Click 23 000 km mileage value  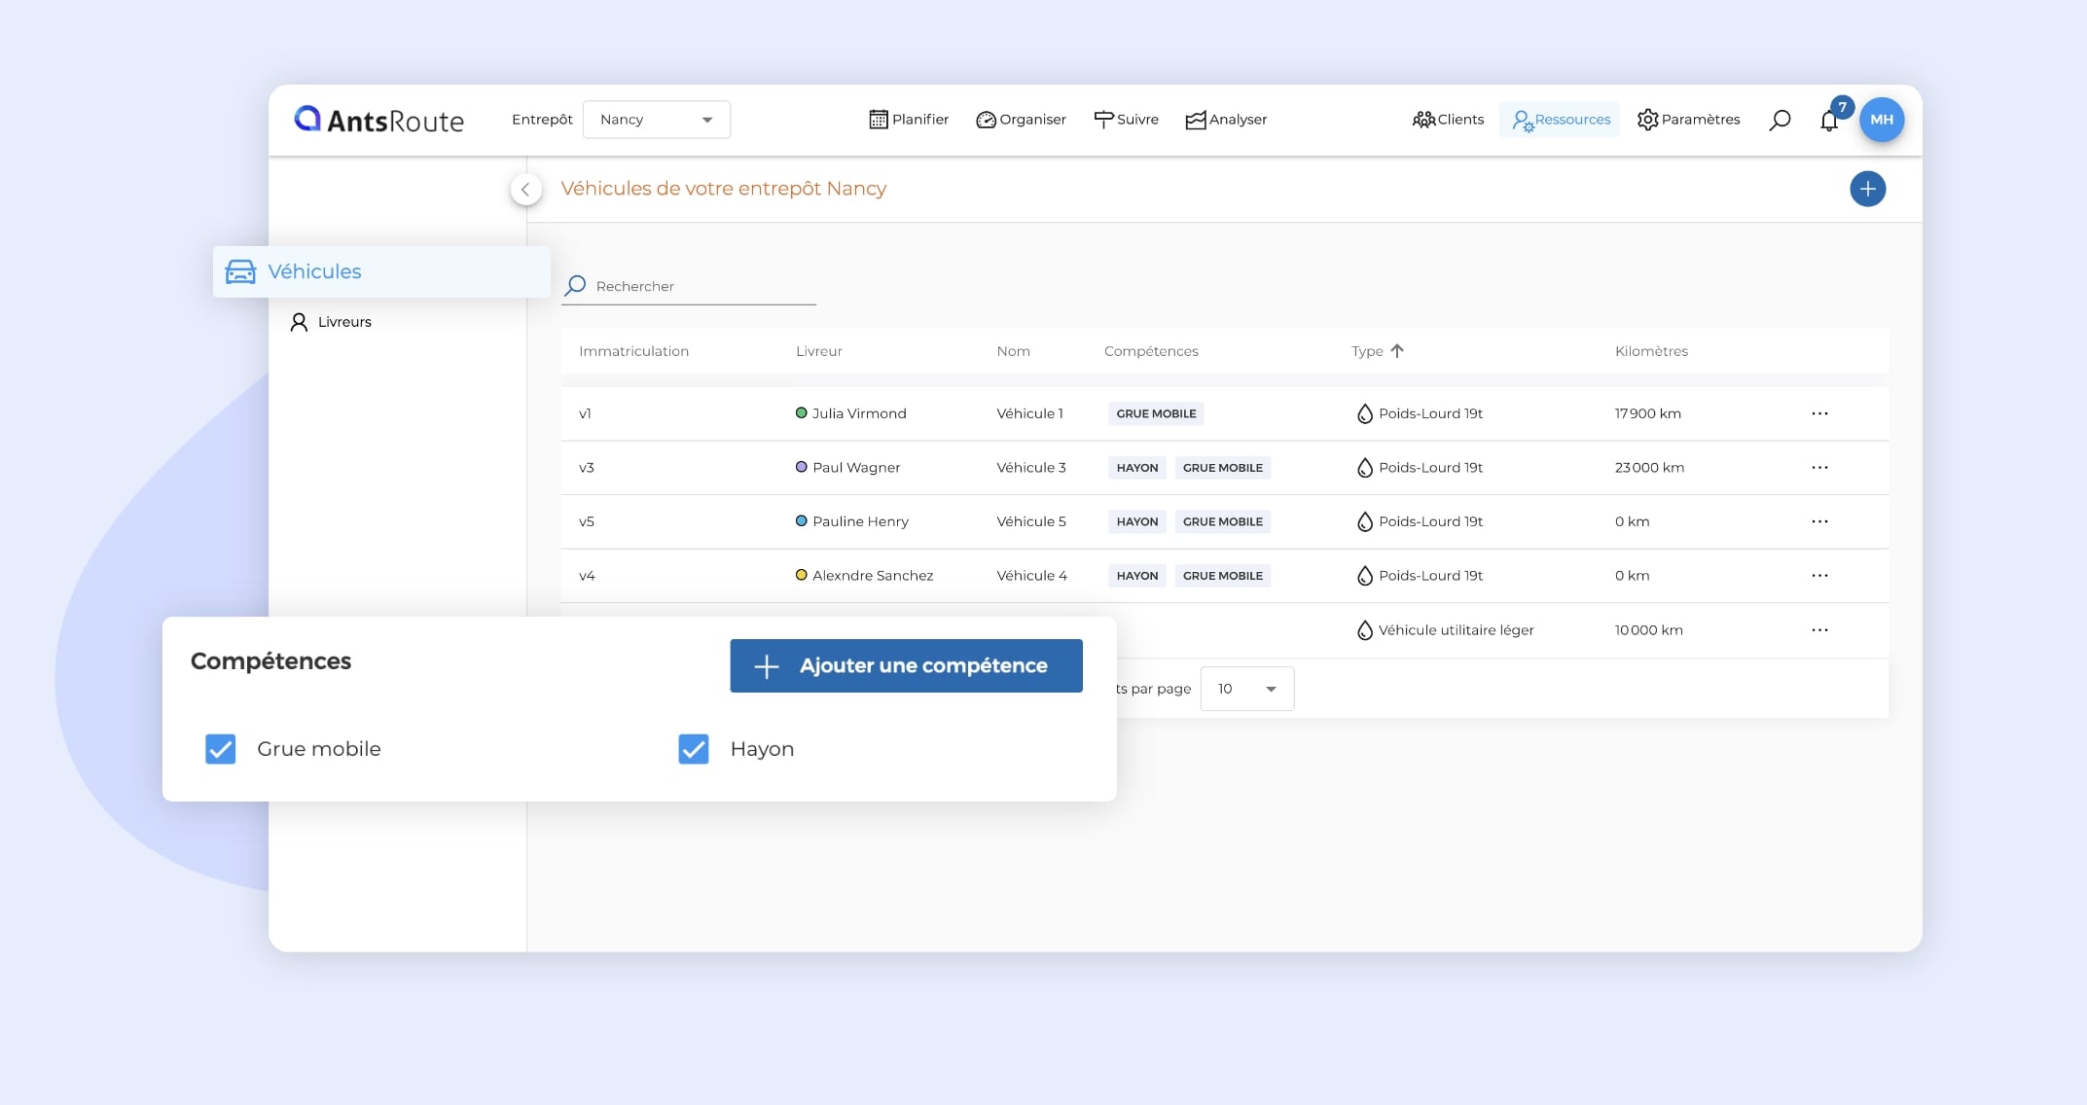[x=1649, y=468]
